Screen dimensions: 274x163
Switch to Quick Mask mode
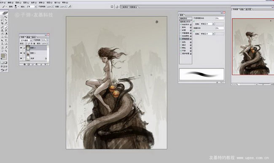click(x=6, y=63)
